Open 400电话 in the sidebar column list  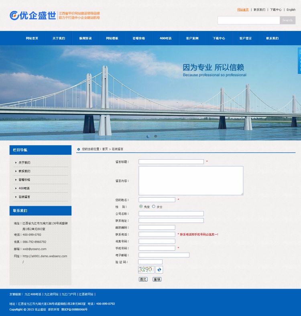(x=24, y=188)
